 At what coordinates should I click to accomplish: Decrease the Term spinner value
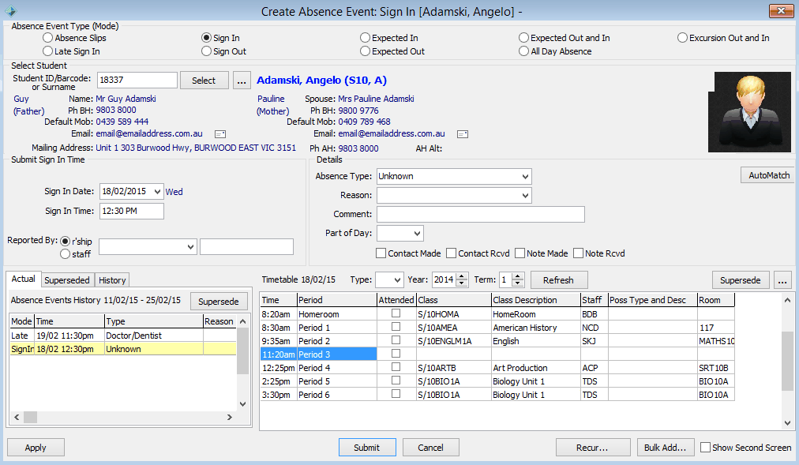[518, 283]
